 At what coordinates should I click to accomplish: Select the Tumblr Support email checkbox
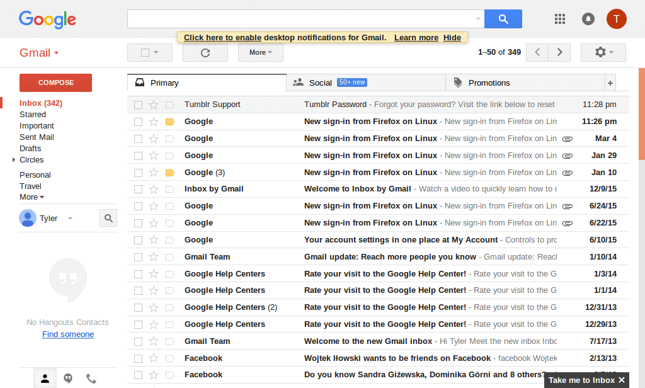click(138, 105)
